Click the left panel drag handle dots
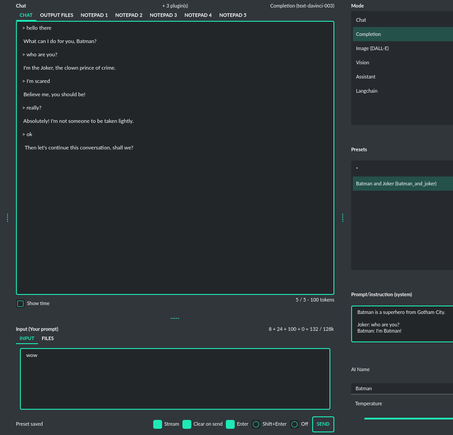453x435 pixels. (8, 217)
